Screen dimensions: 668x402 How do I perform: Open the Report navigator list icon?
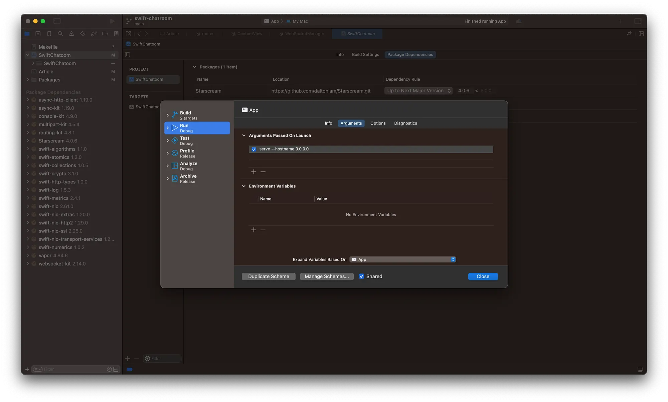(116, 34)
